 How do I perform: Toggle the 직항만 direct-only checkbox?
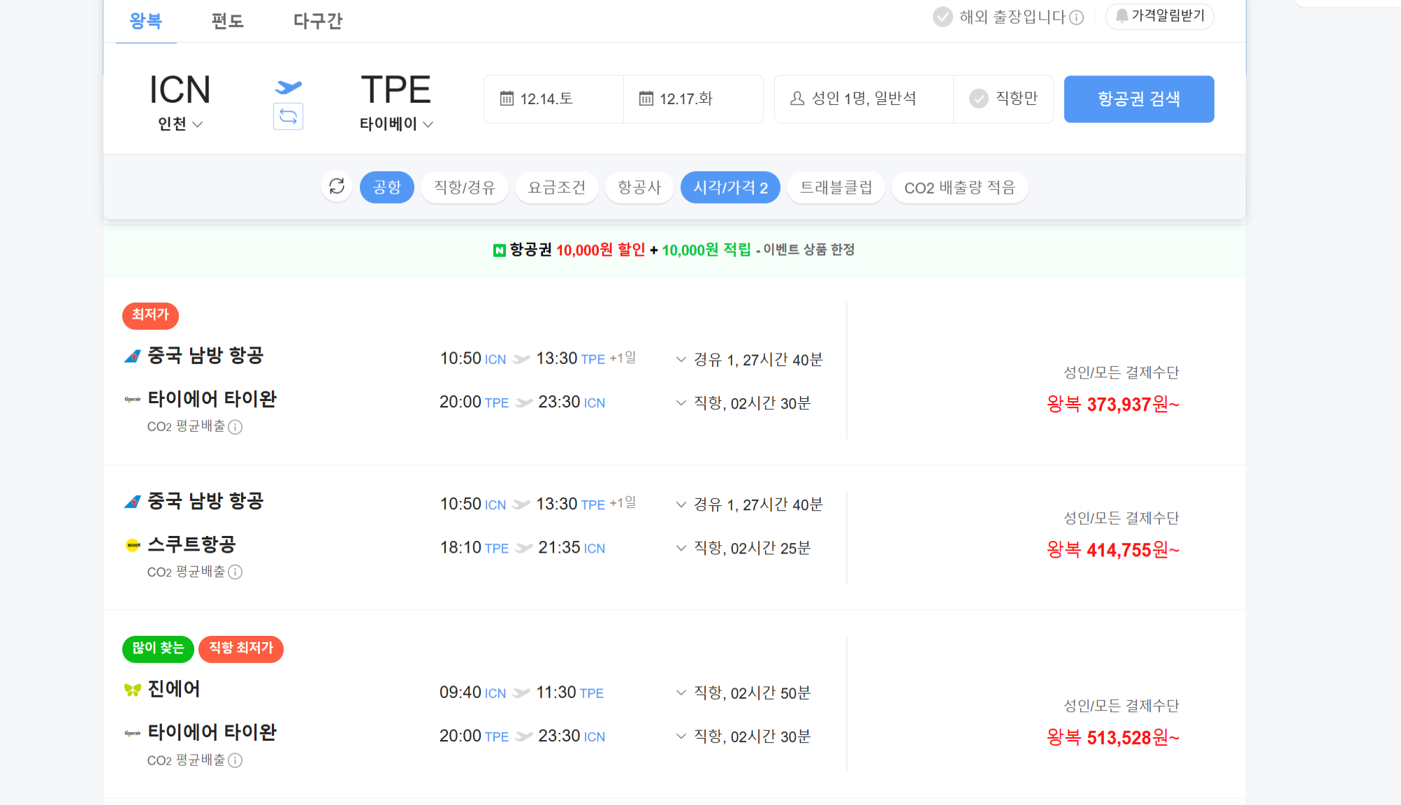(x=979, y=99)
